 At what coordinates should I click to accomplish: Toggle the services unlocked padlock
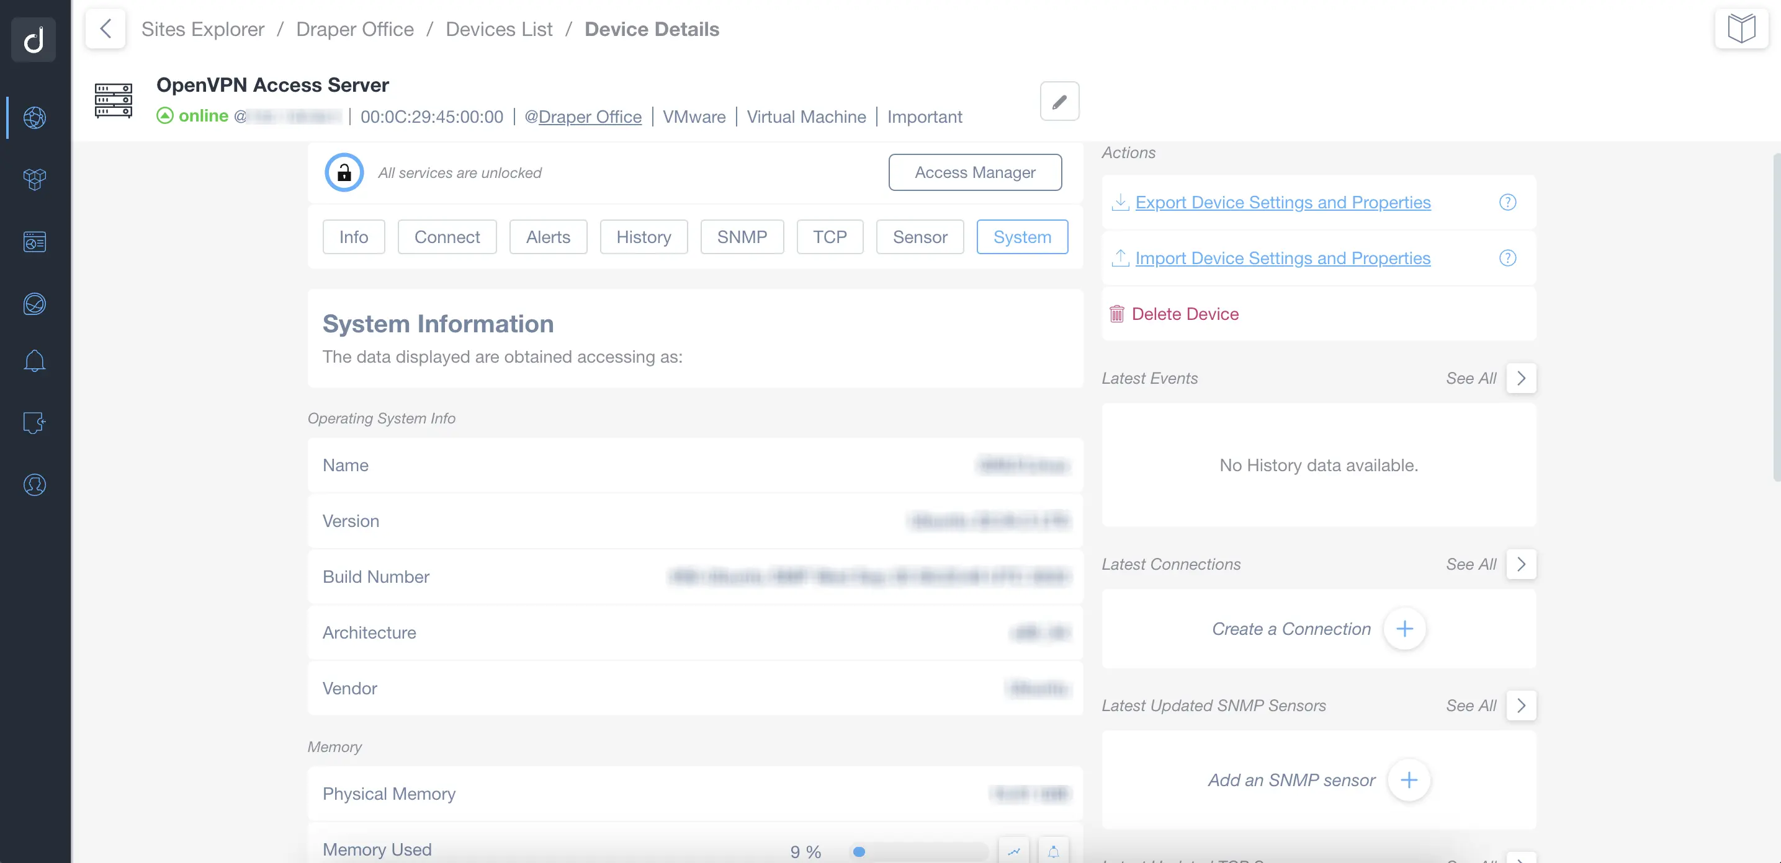coord(344,173)
